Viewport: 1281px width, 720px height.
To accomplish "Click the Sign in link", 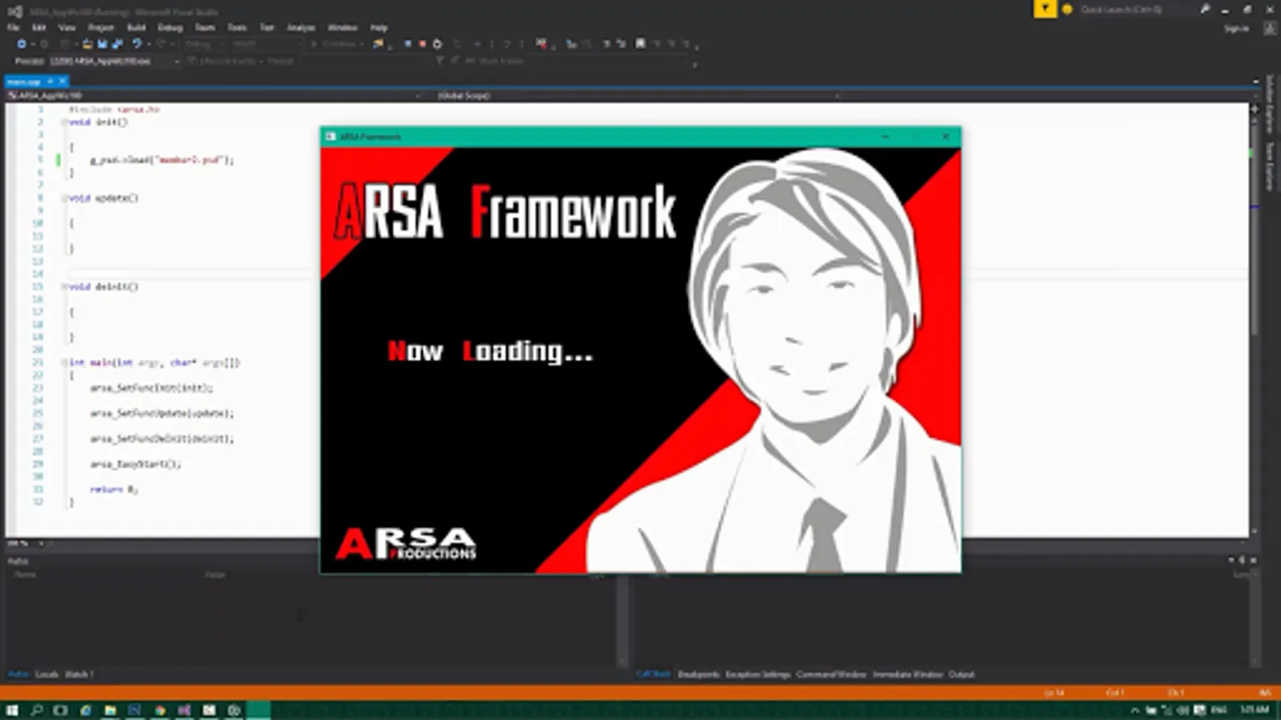I will (x=1235, y=28).
